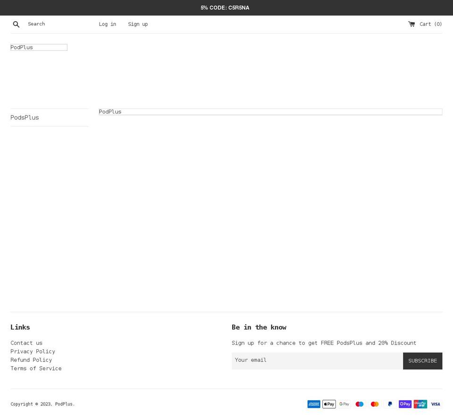This screenshot has height=419, width=453.
Task: Focus the Search input field
Action: (55, 24)
